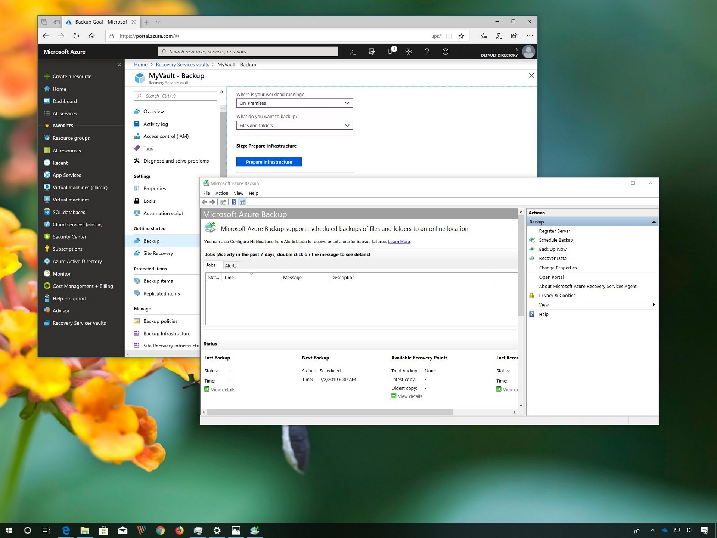Collapse the Azure left navigation menu
The image size is (717, 538).
point(119,65)
